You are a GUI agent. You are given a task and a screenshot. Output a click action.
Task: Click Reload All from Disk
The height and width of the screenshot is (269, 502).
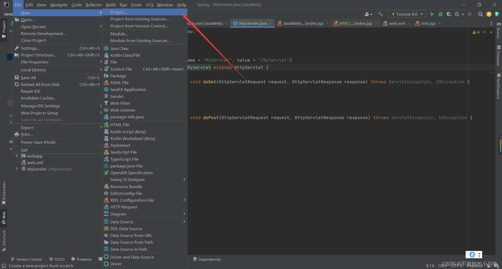tap(58, 84)
